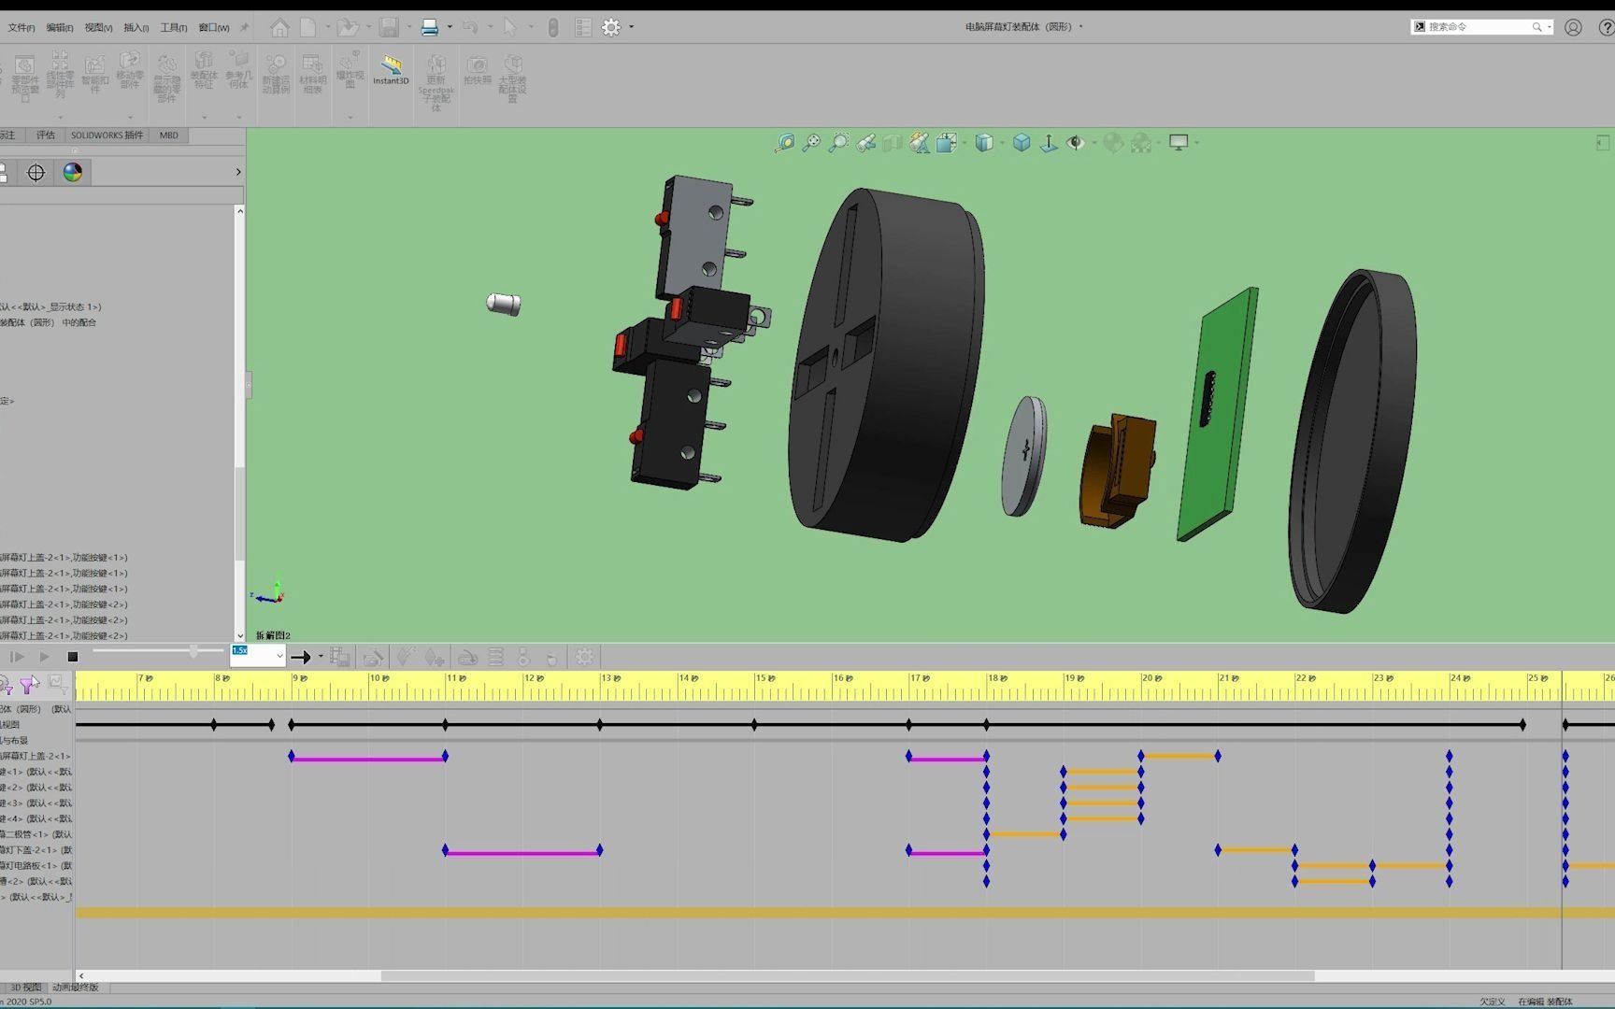Click the Section View icon
Image resolution: width=1615 pixels, height=1009 pixels.
coord(893,142)
